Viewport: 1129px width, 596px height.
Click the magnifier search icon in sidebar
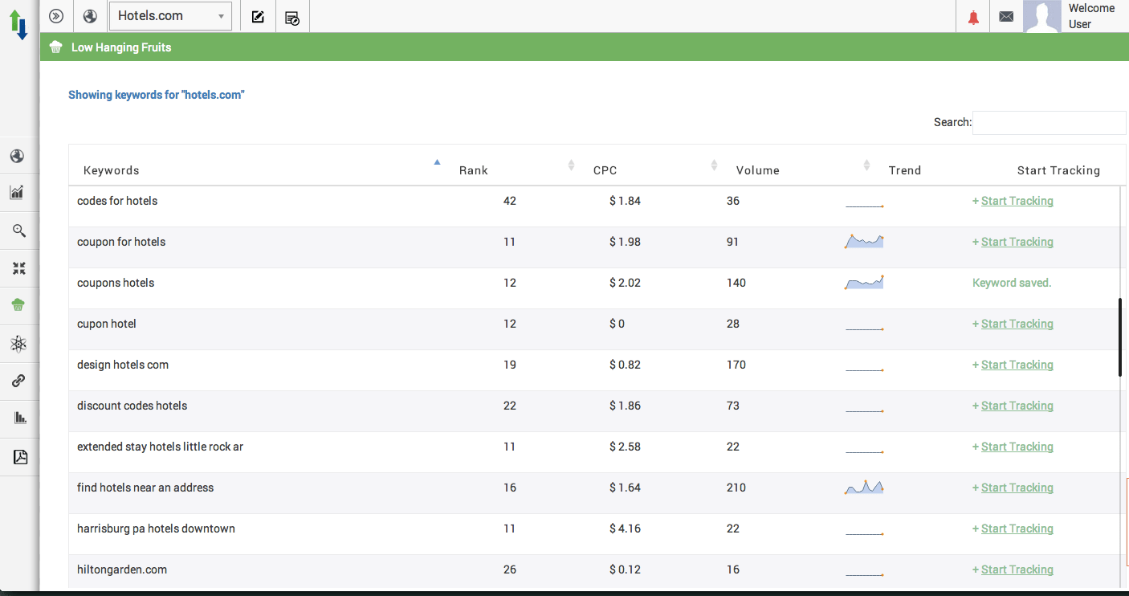coord(19,231)
